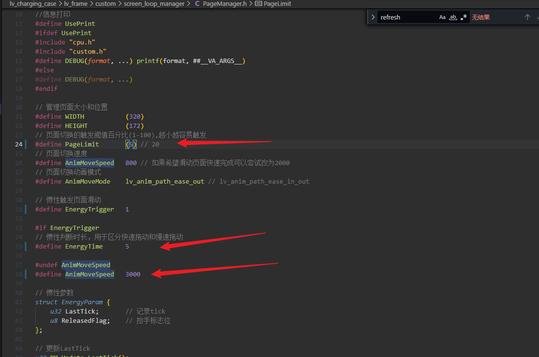The image size is (539, 357).
Task: Click the EnergyParam struct name
Action: point(82,302)
